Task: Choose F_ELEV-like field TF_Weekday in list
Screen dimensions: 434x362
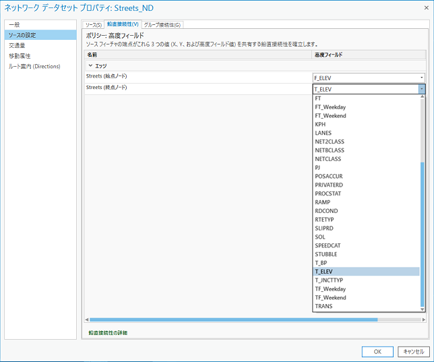Action: tap(330, 289)
